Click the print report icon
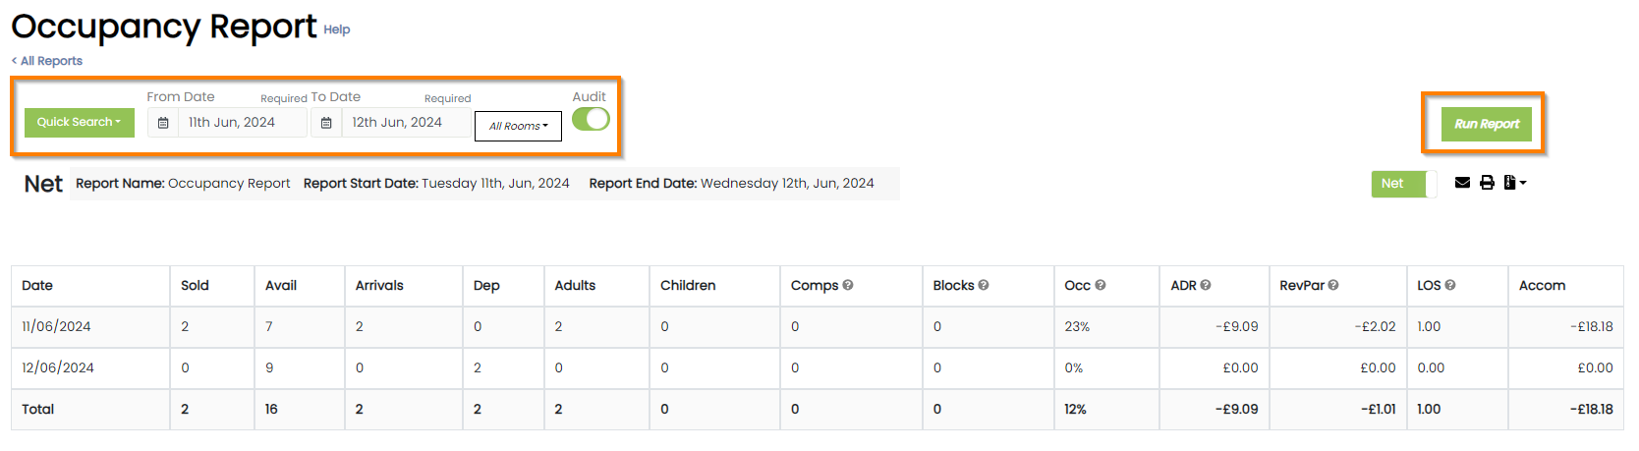 pos(1487,183)
